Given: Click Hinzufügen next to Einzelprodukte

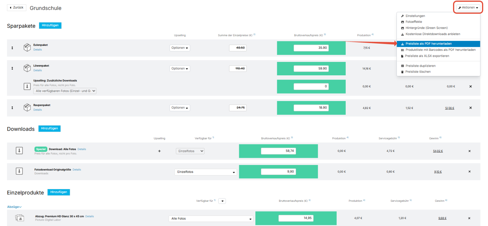Looking at the screenshot, I should (x=59, y=192).
